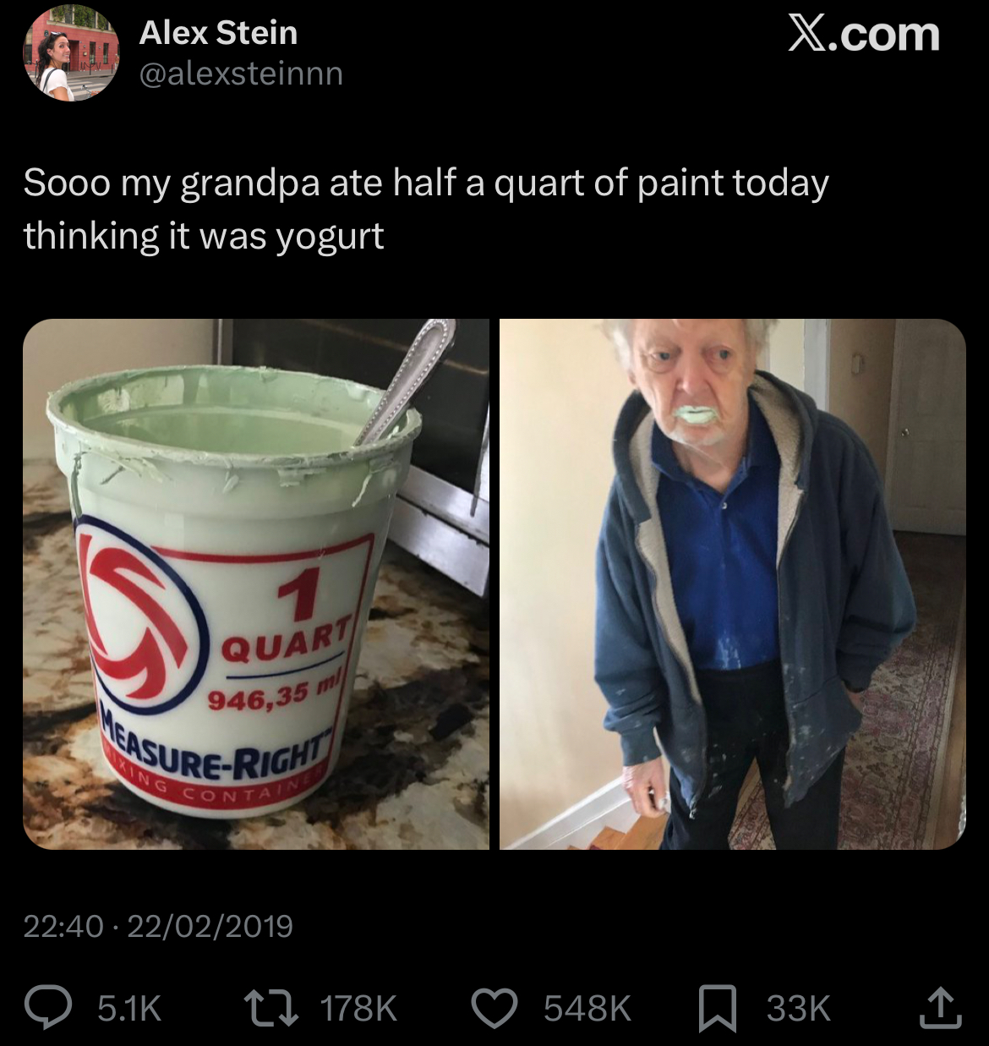Open the paint container photo
This screenshot has width=989, height=1046.
256,583
